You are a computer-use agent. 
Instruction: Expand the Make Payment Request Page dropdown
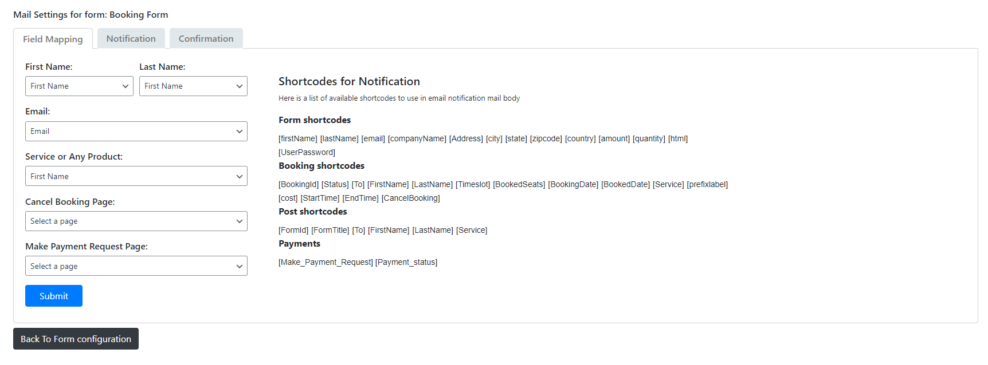(136, 266)
